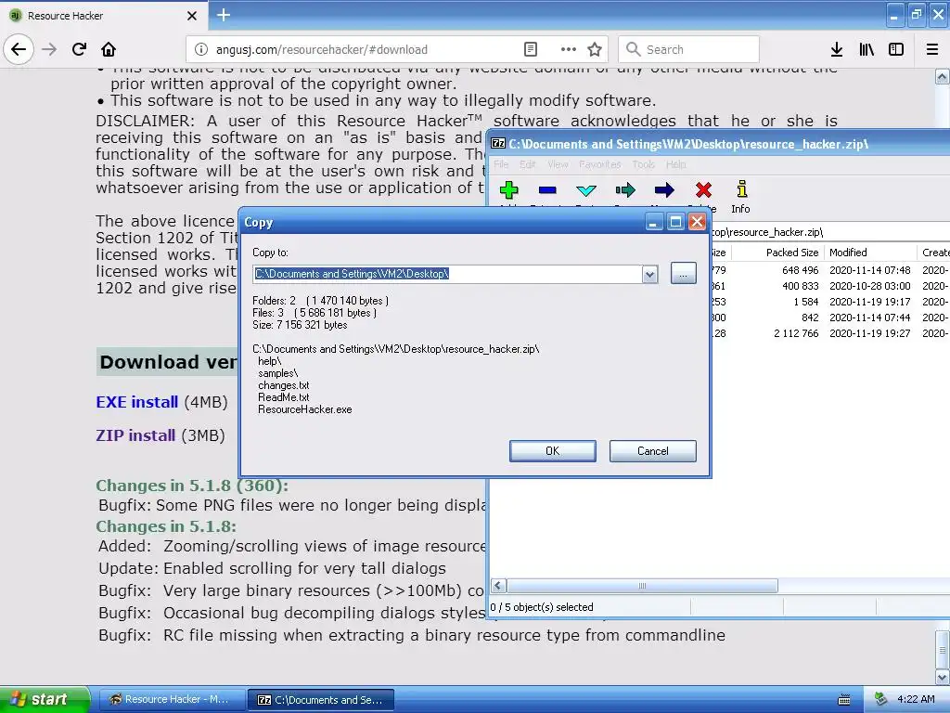
Task: Open the Firefox library icon
Action: point(867,49)
